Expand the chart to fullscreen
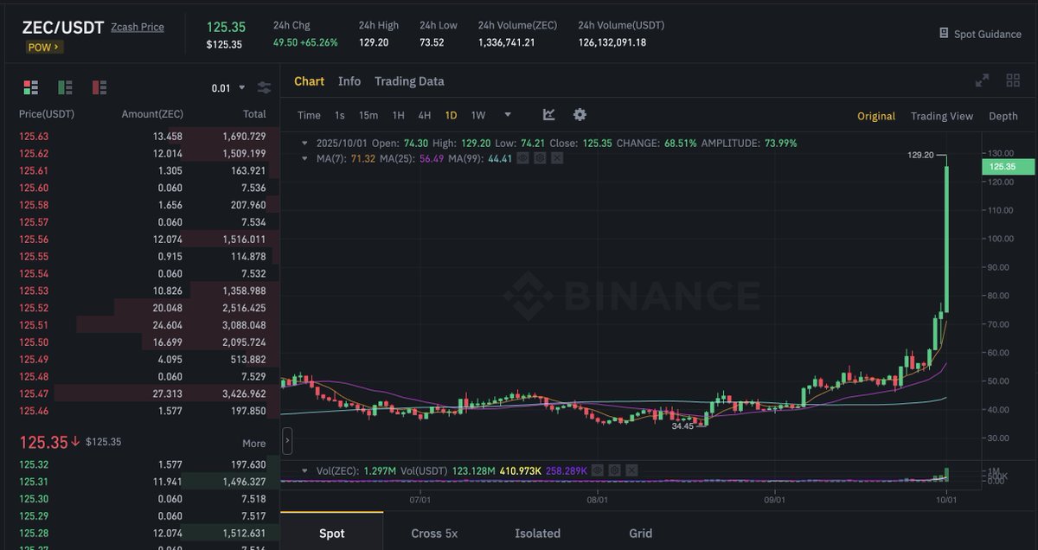 [x=982, y=80]
